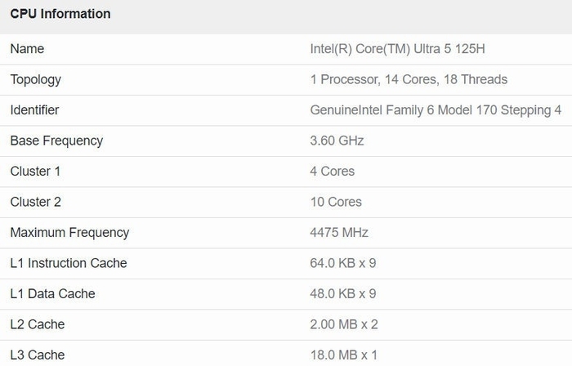Screen dimensions: 572x366
Task: Click the Base Frequency label
Action: (56, 141)
